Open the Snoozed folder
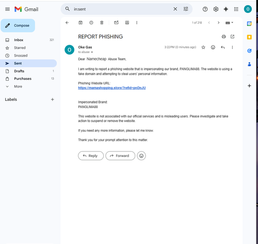This screenshot has width=258, height=244. (28, 56)
